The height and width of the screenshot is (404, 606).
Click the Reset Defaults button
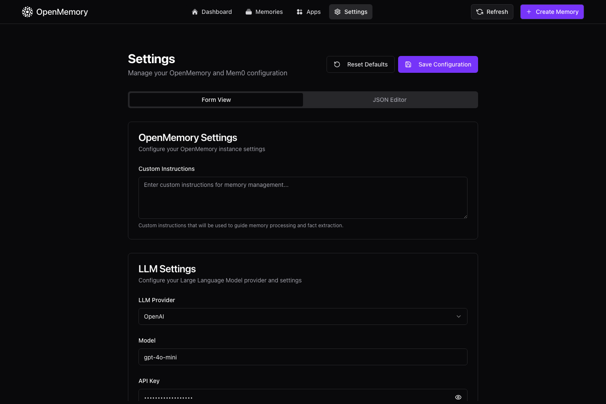[361, 64]
